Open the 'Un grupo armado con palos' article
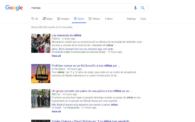 point(92,91)
